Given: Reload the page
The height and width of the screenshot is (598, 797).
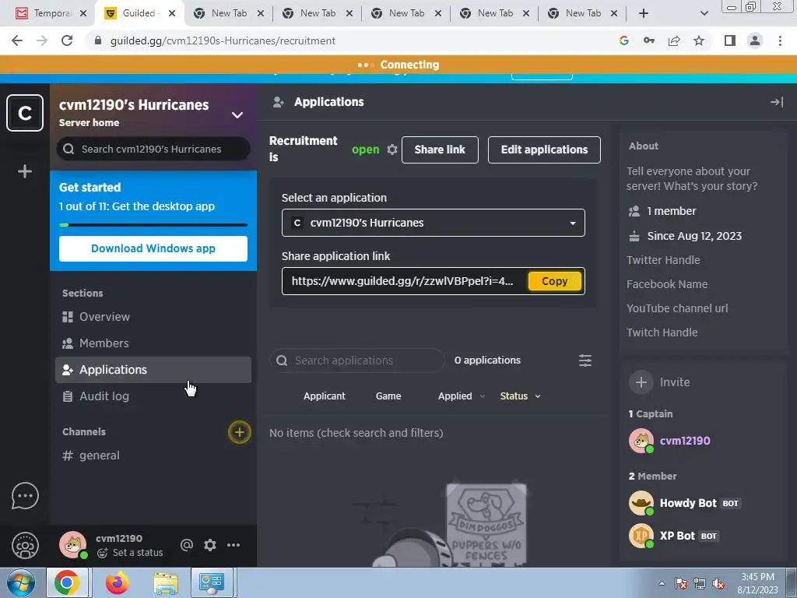Looking at the screenshot, I should [x=67, y=40].
